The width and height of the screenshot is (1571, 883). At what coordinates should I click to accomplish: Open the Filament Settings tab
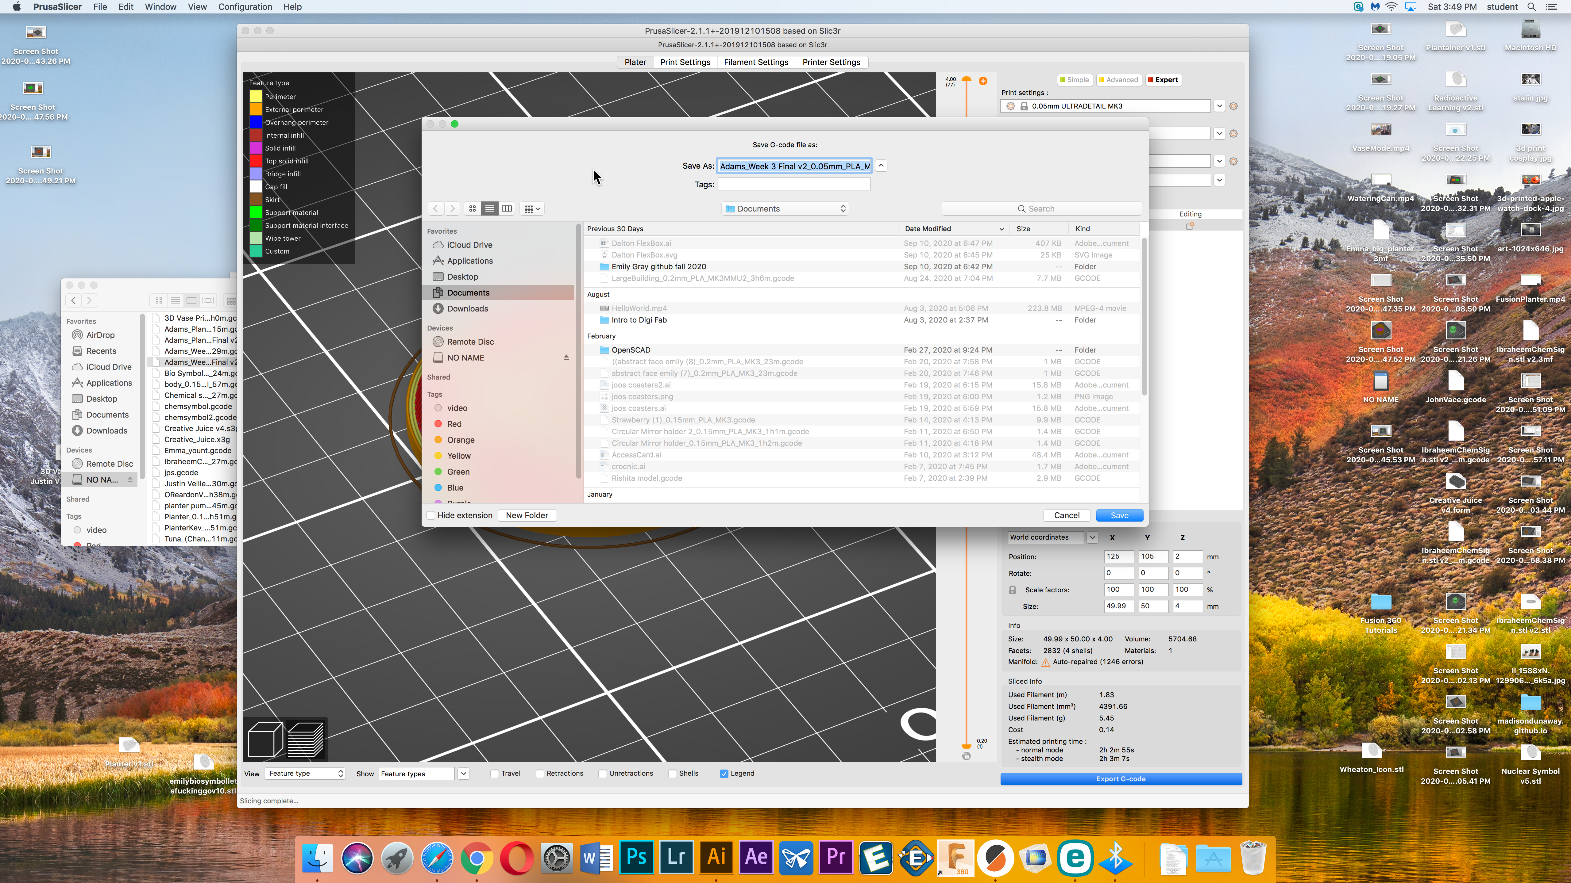(756, 62)
